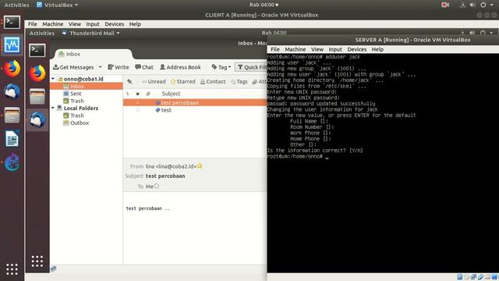Click sender lina <lina@coba2.id>

point(171,166)
